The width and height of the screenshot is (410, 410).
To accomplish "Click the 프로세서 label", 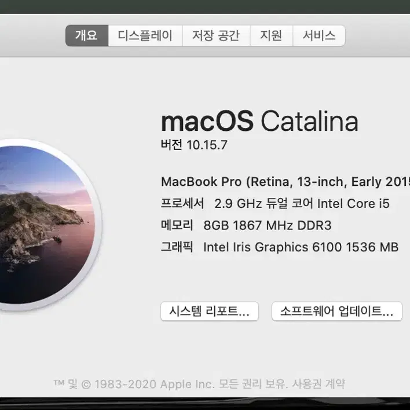I will point(182,203).
